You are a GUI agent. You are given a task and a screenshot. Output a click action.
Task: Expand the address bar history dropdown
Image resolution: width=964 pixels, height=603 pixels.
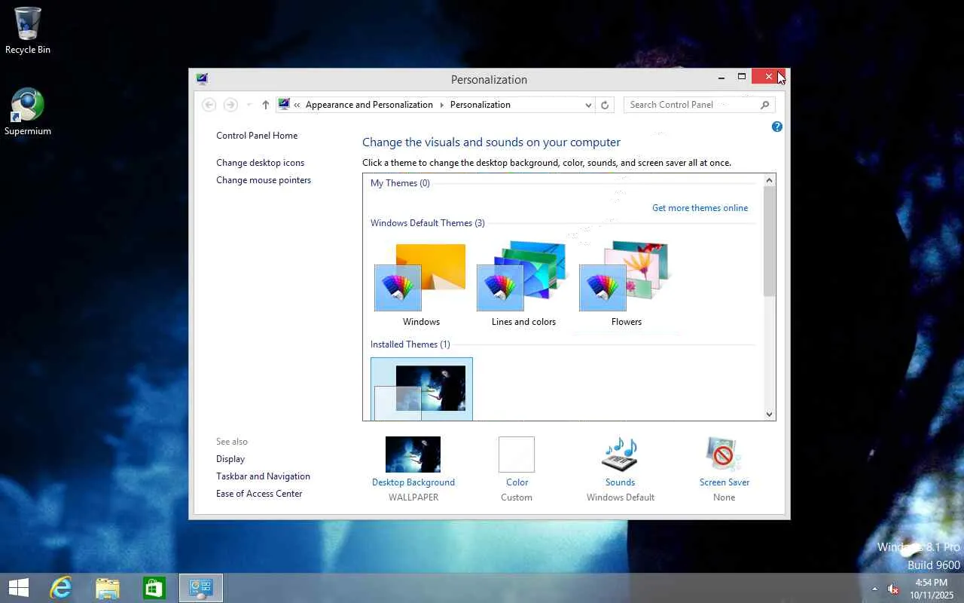click(588, 106)
